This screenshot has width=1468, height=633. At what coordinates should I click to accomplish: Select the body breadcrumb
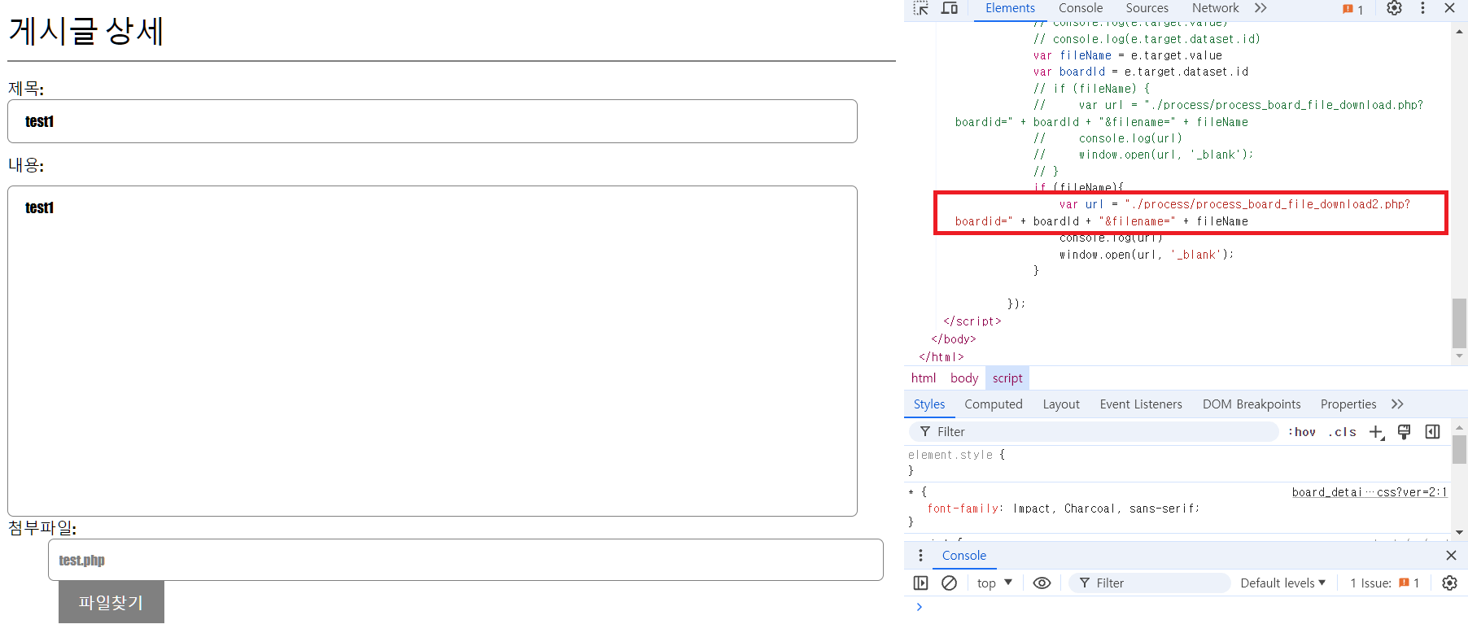(964, 378)
